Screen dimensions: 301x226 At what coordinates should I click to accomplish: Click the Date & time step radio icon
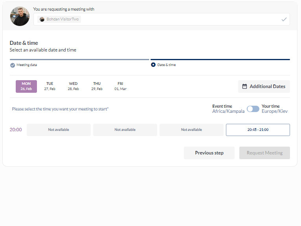153,65
